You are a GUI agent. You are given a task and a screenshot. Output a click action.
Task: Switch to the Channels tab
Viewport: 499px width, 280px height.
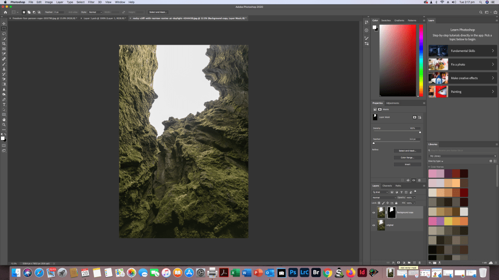coord(387,186)
